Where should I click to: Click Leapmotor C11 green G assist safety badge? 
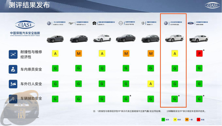click(151, 99)
